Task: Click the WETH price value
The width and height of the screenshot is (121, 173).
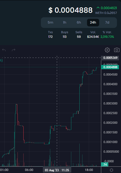Action: tap(106, 13)
